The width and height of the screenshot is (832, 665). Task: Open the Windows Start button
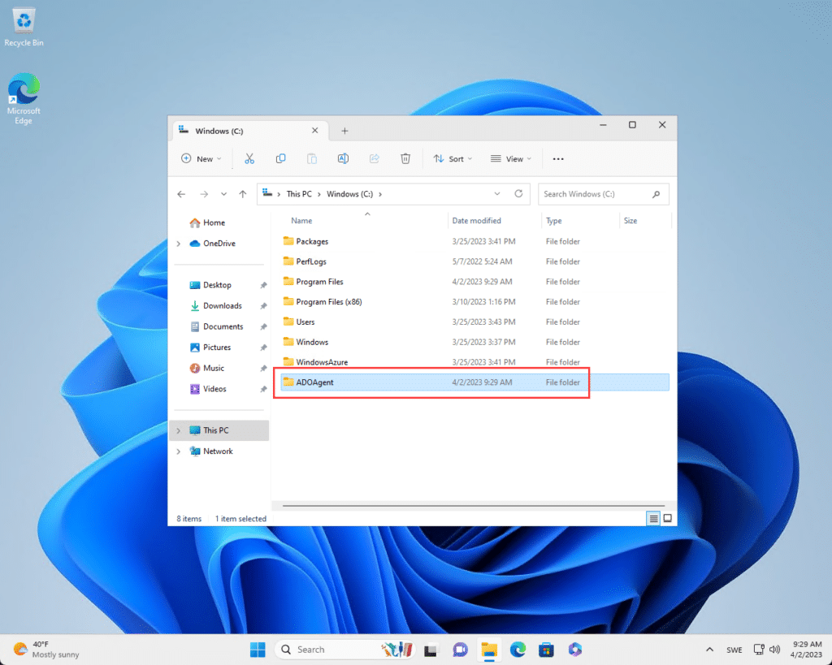tap(258, 649)
